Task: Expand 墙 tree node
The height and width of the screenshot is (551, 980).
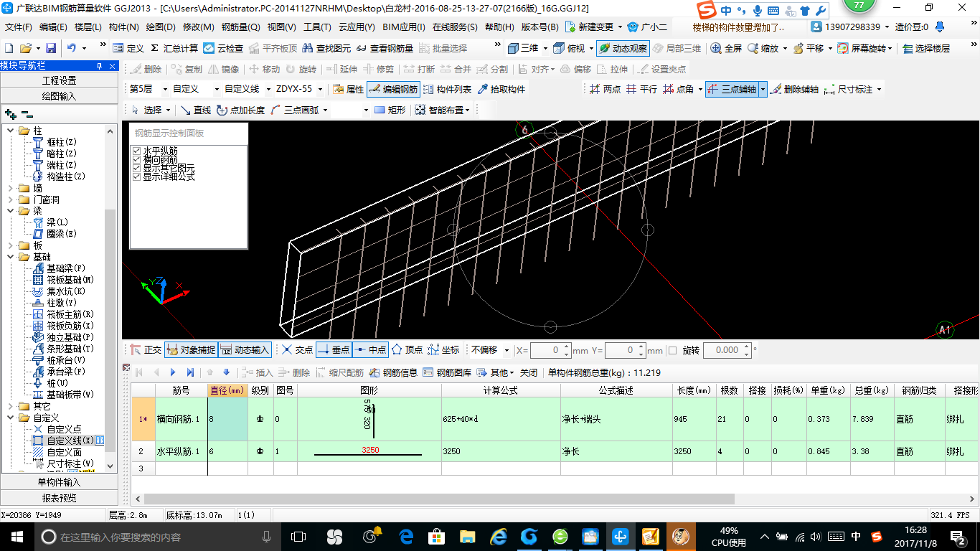Action: [10, 188]
